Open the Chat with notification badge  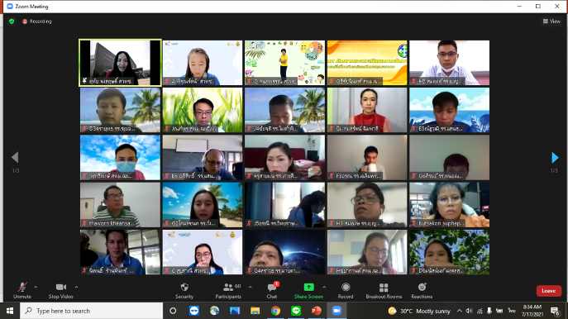(x=272, y=291)
